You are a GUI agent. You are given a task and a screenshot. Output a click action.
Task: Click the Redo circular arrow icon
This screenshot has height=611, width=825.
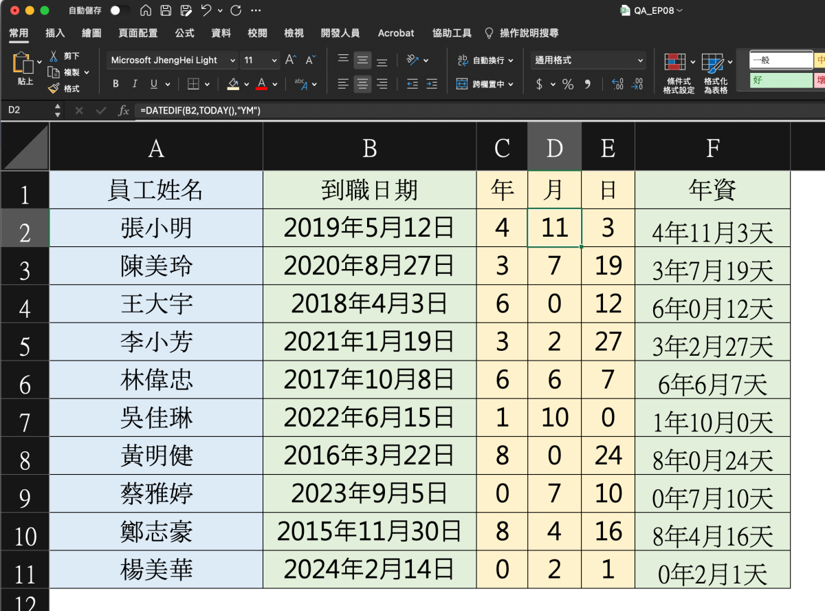236,10
